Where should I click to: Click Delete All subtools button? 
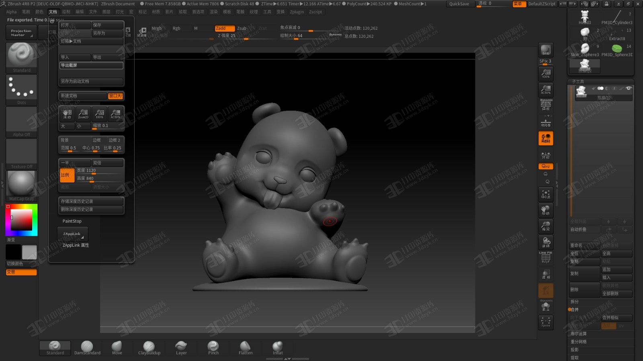[617, 294]
